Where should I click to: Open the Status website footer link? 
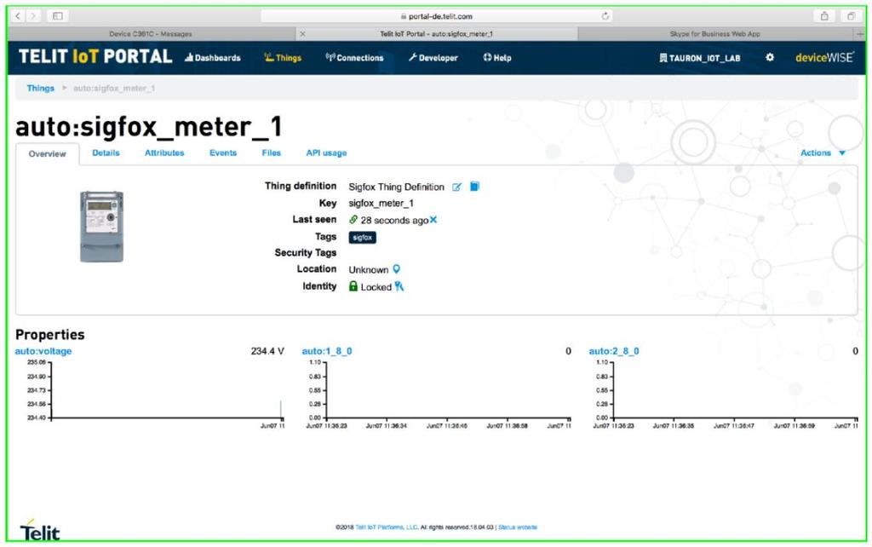point(518,527)
